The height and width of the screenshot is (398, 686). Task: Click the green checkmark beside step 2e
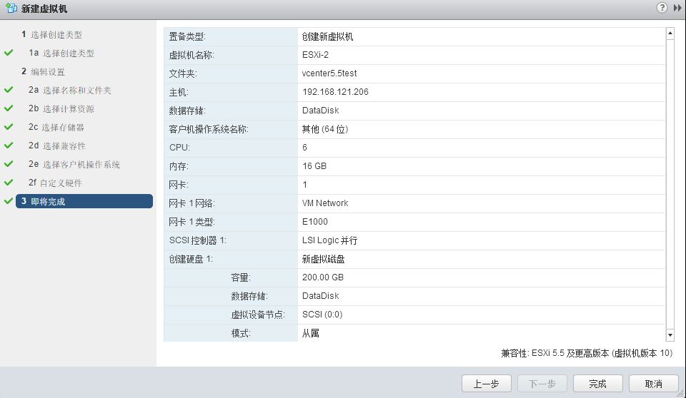(x=9, y=164)
